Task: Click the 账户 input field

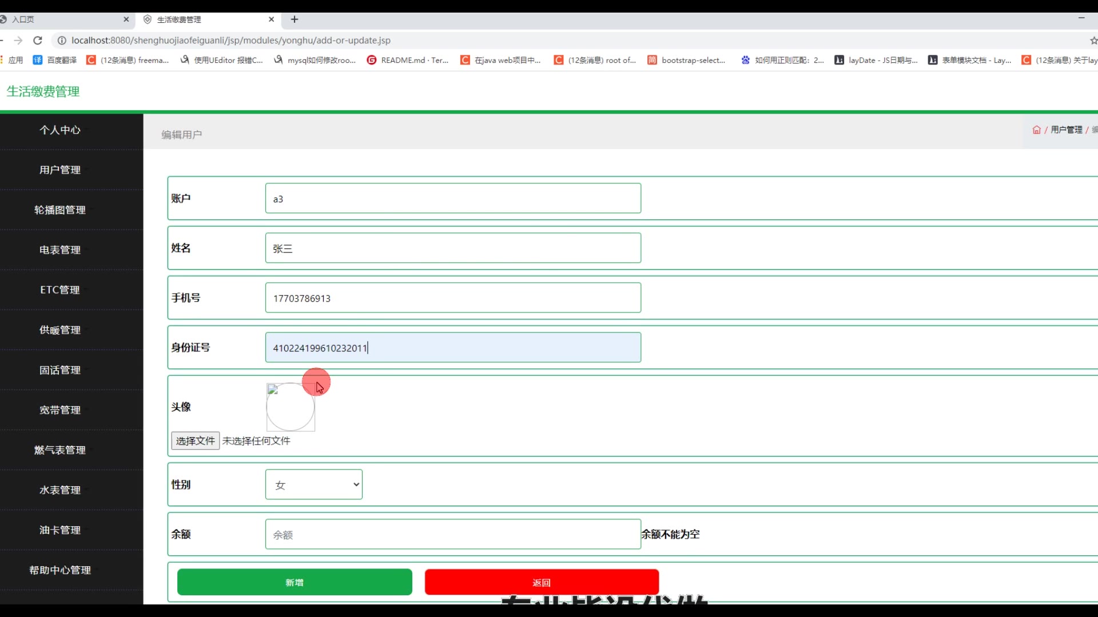Action: pos(453,198)
